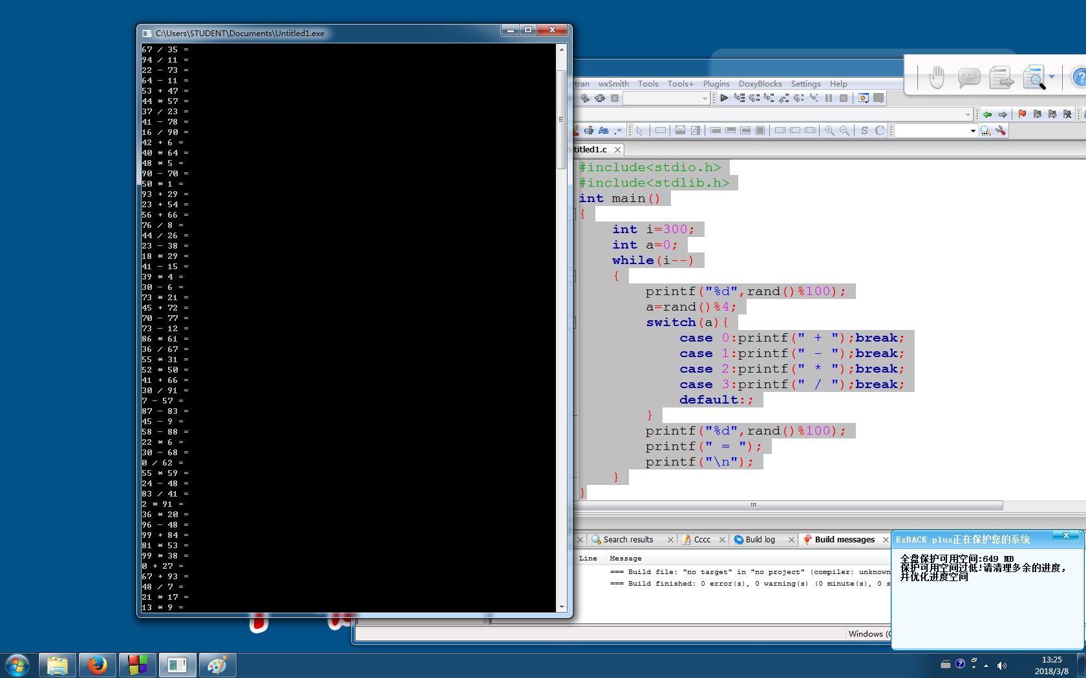This screenshot has height=678, width=1086.
Task: Click the 'C' comment toolbar icon
Action: (879, 130)
